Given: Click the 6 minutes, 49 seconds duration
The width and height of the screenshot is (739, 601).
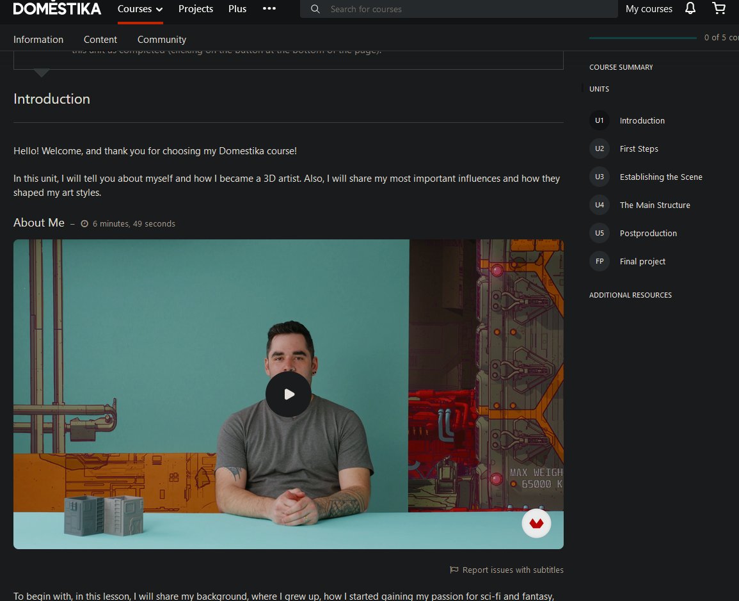Looking at the screenshot, I should click(x=134, y=224).
